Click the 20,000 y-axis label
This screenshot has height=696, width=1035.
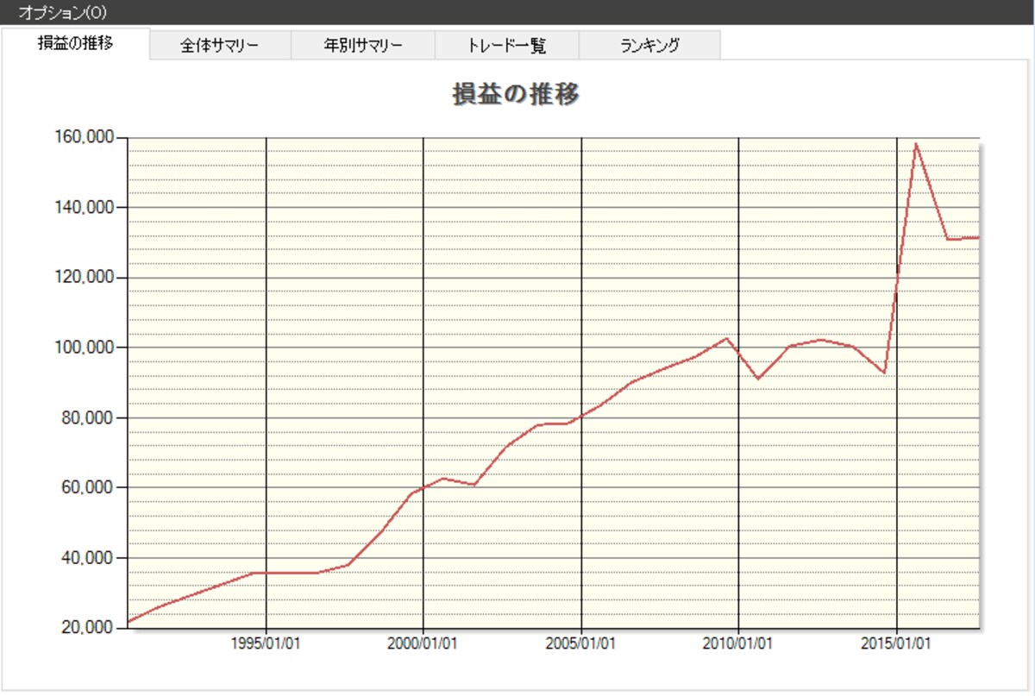(89, 627)
